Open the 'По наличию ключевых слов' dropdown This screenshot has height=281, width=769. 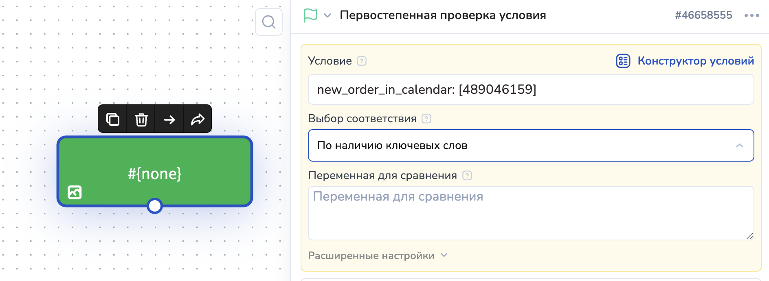coord(531,145)
